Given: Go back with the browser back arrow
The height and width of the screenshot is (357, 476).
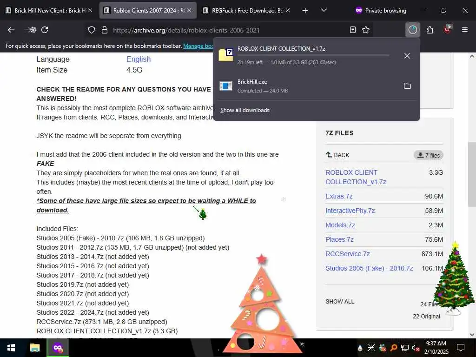Looking at the screenshot, I should tap(11, 30).
